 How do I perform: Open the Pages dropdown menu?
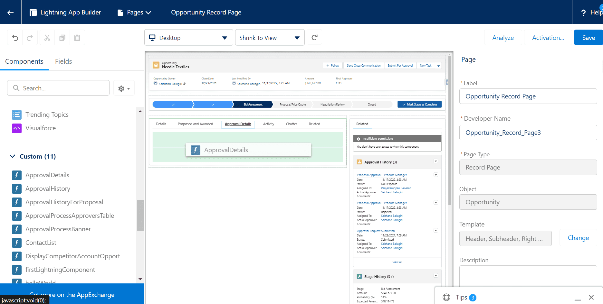(135, 13)
